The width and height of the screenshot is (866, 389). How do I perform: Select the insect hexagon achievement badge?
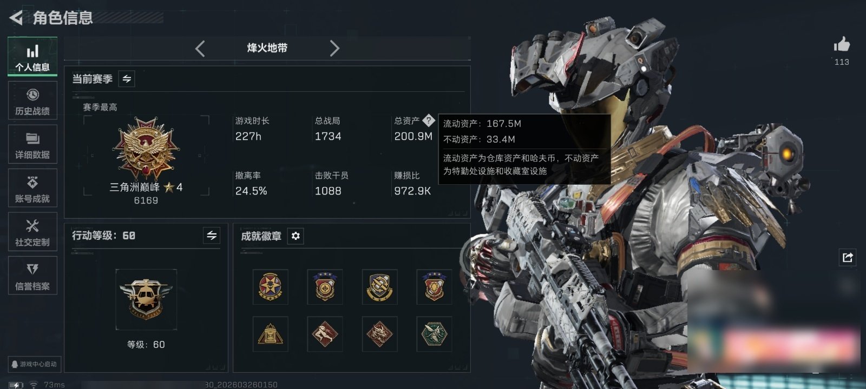pyautogui.click(x=434, y=334)
